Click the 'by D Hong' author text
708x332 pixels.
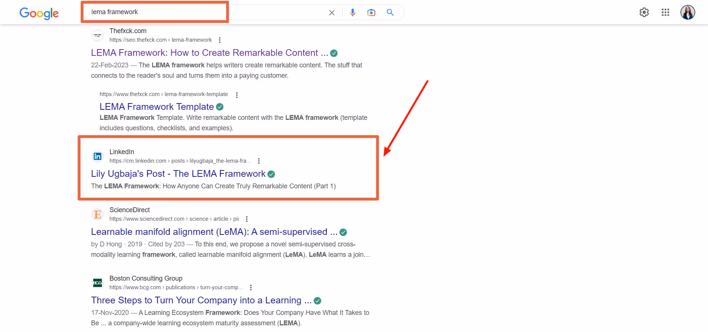click(107, 244)
